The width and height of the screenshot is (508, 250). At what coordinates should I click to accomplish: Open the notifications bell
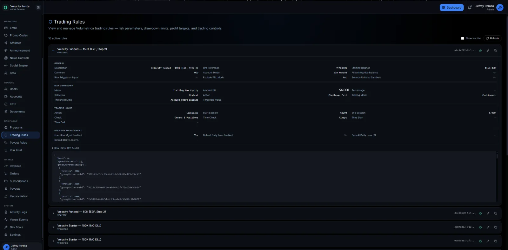(470, 8)
